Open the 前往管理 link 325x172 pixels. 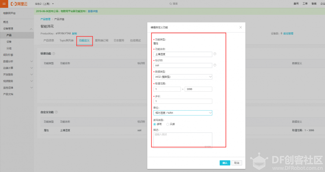pos(288,33)
